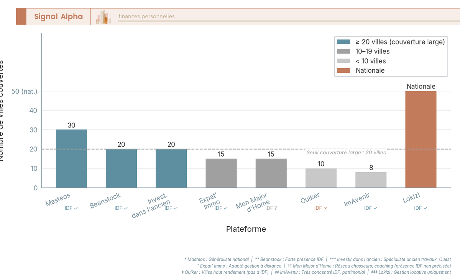Select the "finances personnelles" tab in the header
The height and width of the screenshot is (276, 460).
coord(146,16)
